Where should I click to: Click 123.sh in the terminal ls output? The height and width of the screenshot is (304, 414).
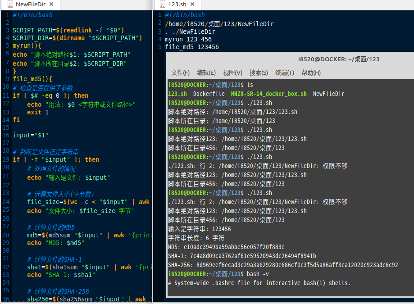point(177,94)
